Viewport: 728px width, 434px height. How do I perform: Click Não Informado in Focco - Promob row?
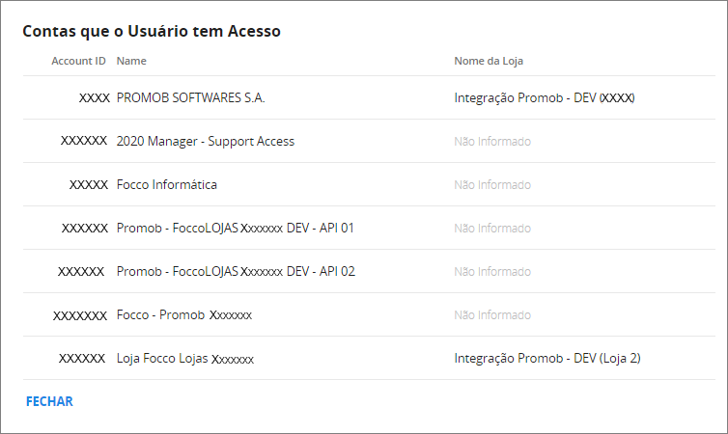tap(492, 314)
